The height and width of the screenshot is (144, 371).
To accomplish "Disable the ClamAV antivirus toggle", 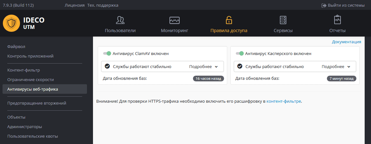I will [107, 54].
